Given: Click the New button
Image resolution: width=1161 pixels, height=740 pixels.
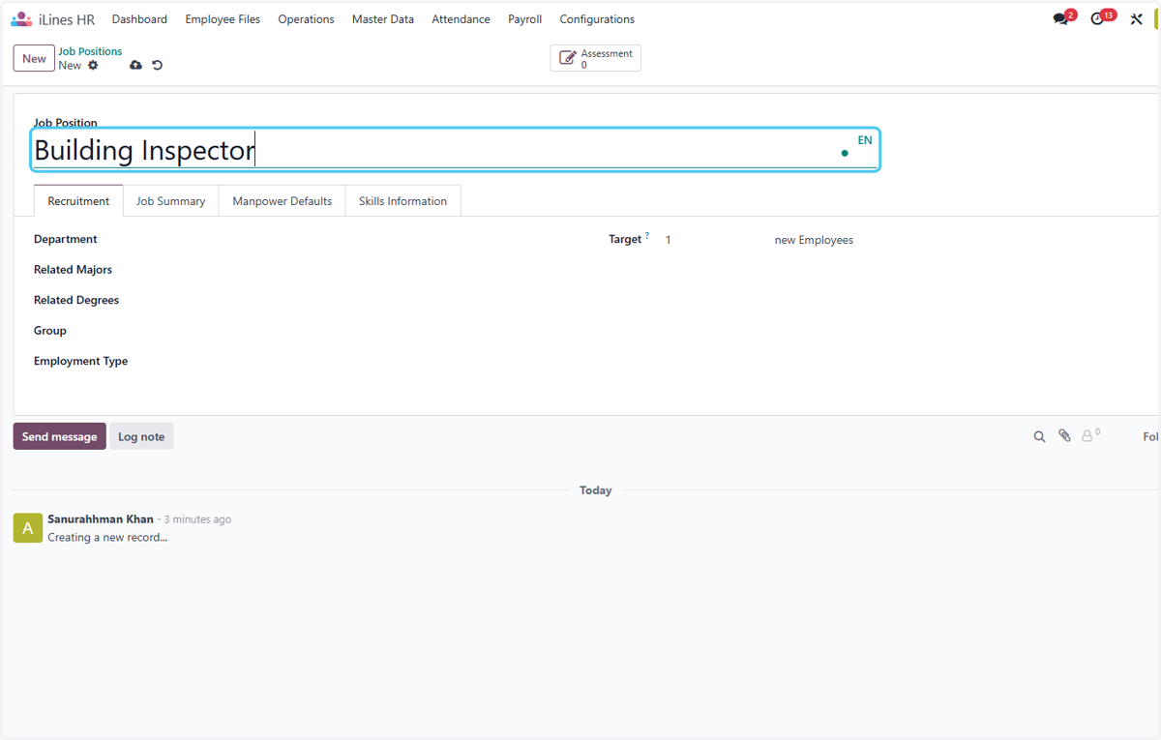Looking at the screenshot, I should [x=34, y=58].
